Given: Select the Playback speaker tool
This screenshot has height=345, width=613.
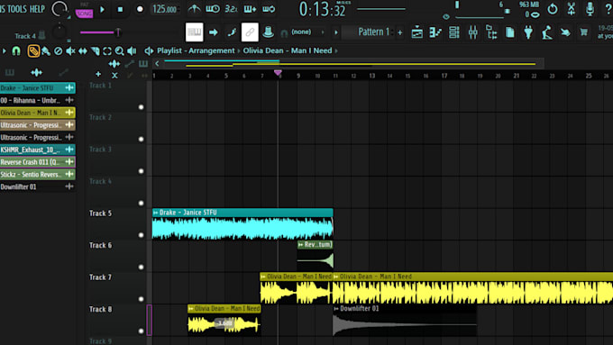Looking at the screenshot, I should [133, 50].
